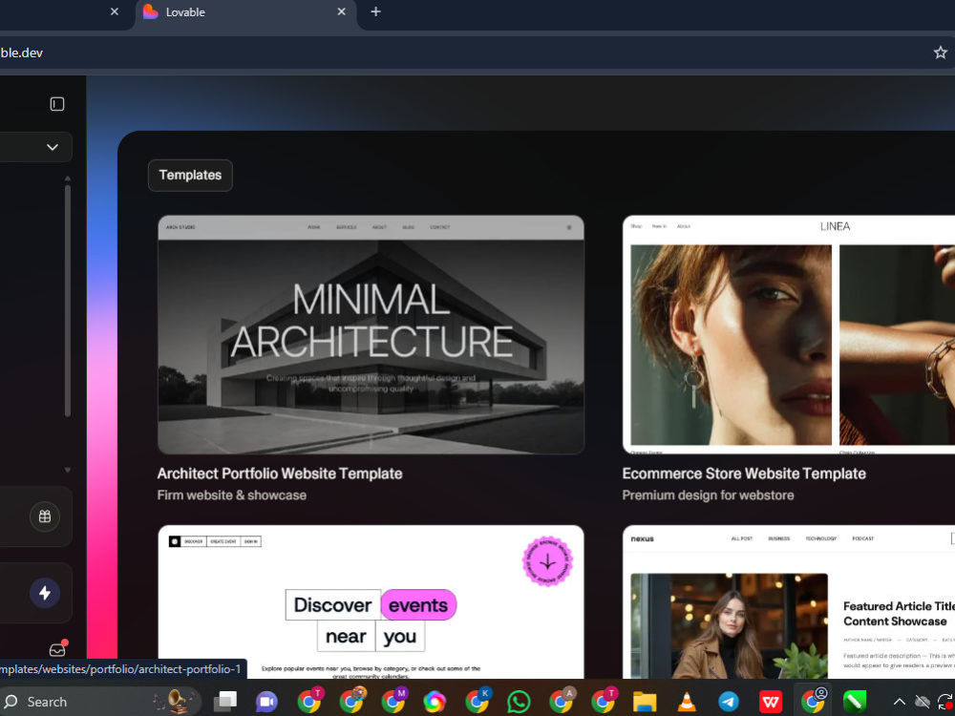955x716 pixels.
Task: Click the Ecommerce Store Website Template title
Action: 744,474
